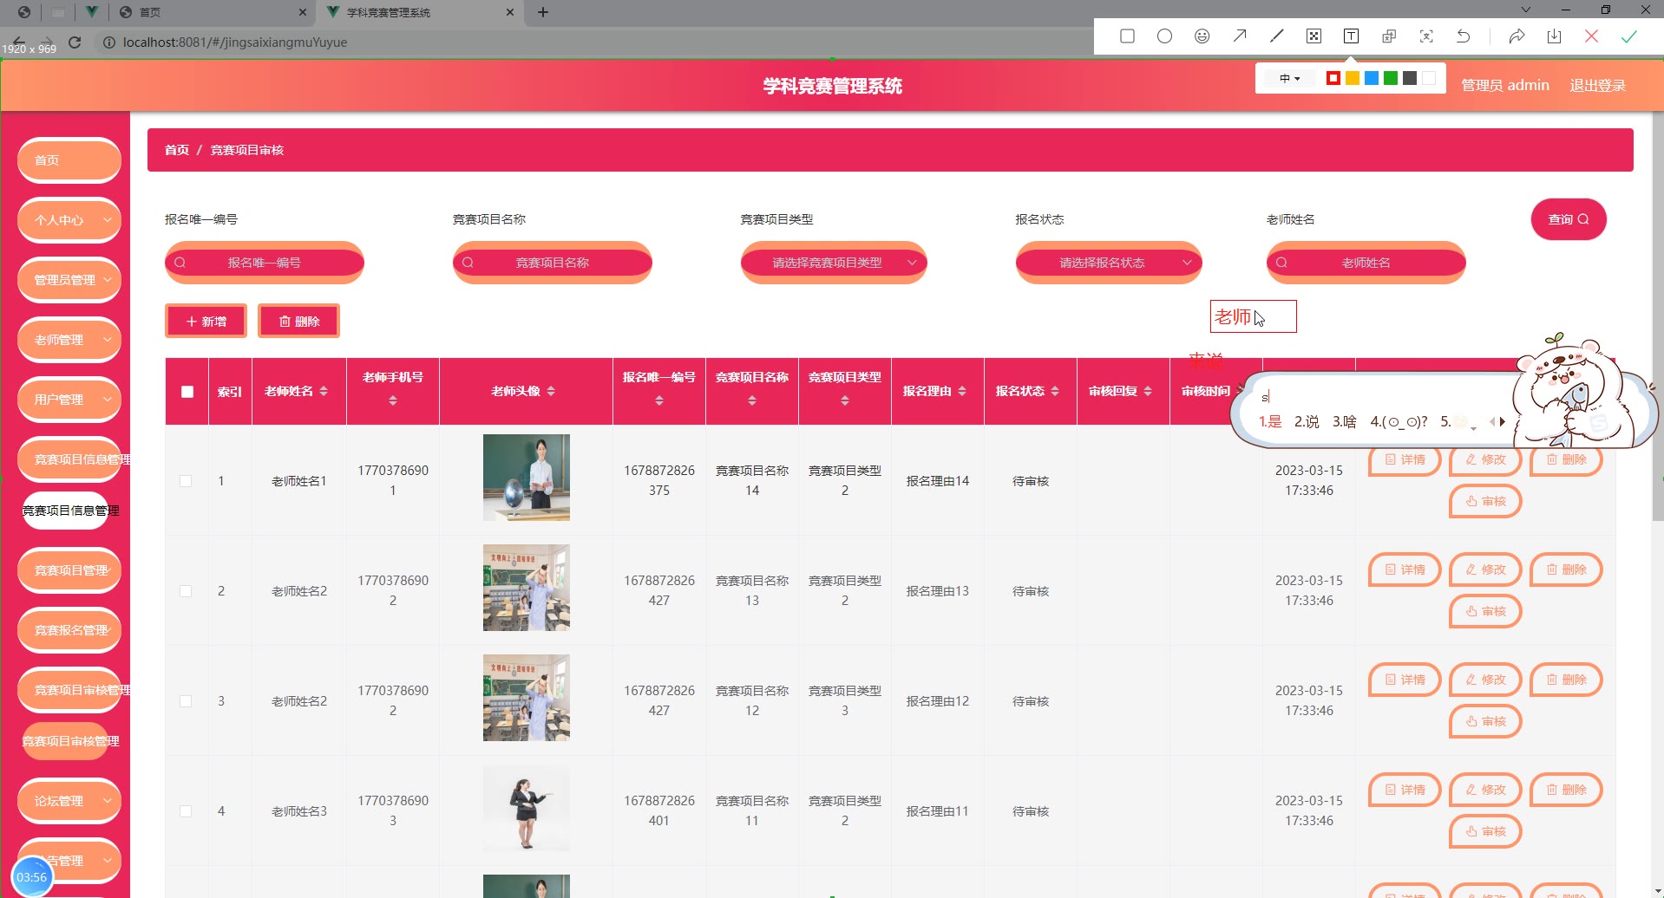Click 审核 for the 老师姓名3 row
Viewport: 1664px width, 898px height.
pos(1485,831)
